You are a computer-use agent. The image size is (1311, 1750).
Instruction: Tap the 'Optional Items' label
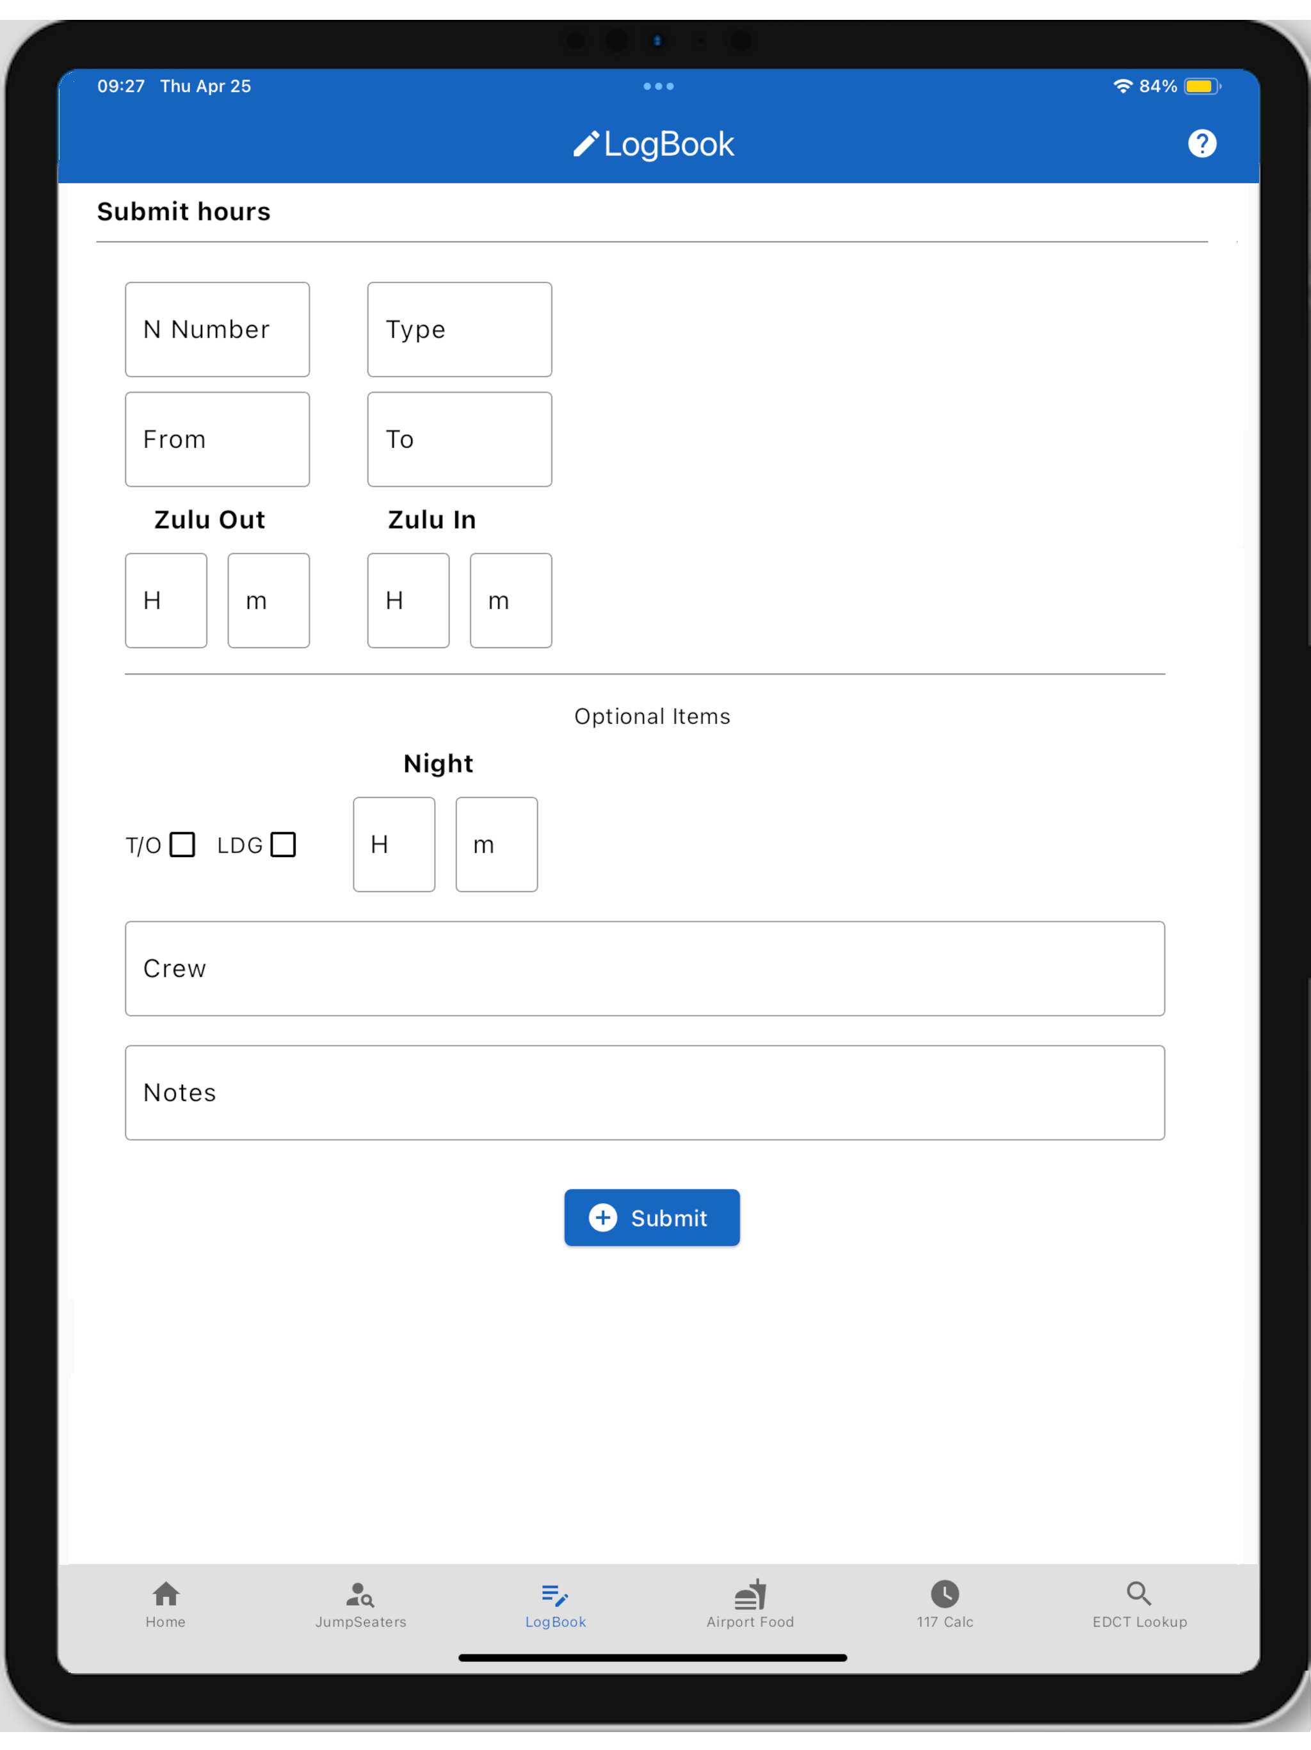pos(652,716)
